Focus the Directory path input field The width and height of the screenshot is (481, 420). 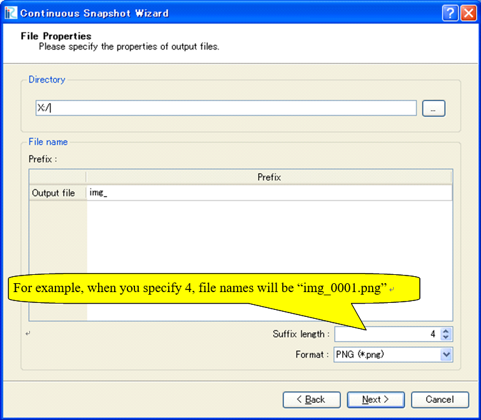(x=226, y=108)
